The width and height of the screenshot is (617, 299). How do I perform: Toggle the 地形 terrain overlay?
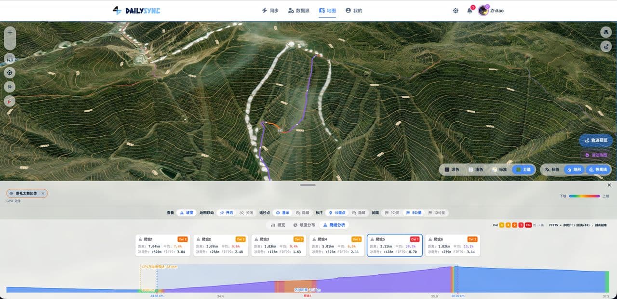(575, 169)
